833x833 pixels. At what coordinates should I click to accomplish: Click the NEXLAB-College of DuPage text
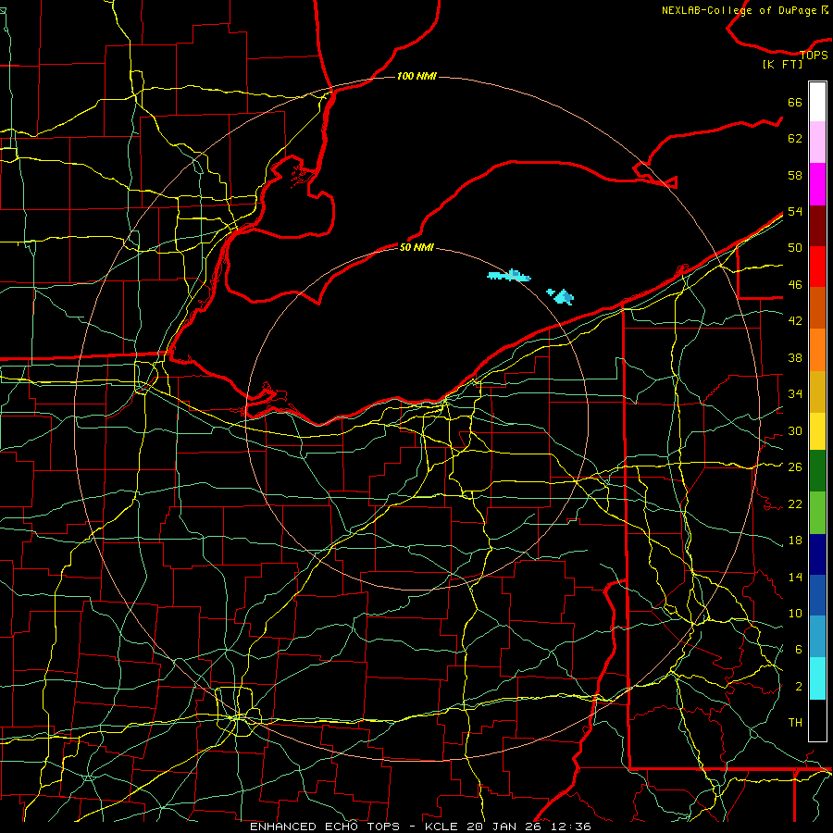(x=739, y=10)
